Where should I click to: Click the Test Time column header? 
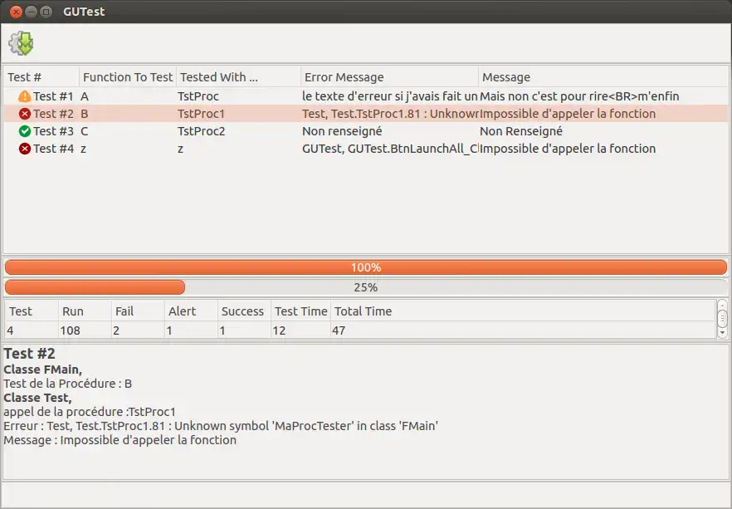(301, 311)
